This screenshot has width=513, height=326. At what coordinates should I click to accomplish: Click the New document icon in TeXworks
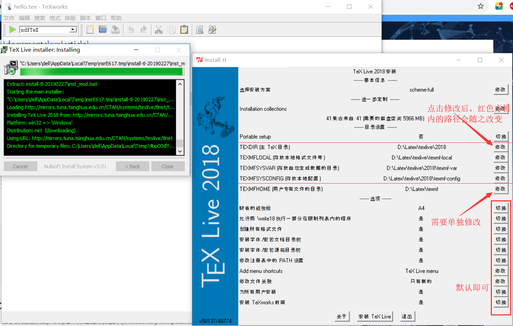pos(90,30)
